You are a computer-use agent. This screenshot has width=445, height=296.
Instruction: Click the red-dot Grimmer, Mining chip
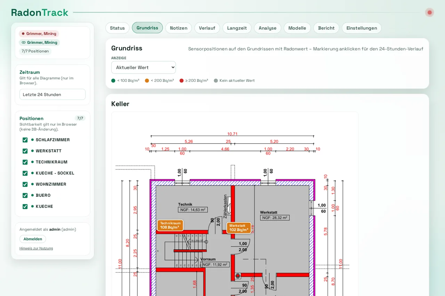tap(39, 34)
